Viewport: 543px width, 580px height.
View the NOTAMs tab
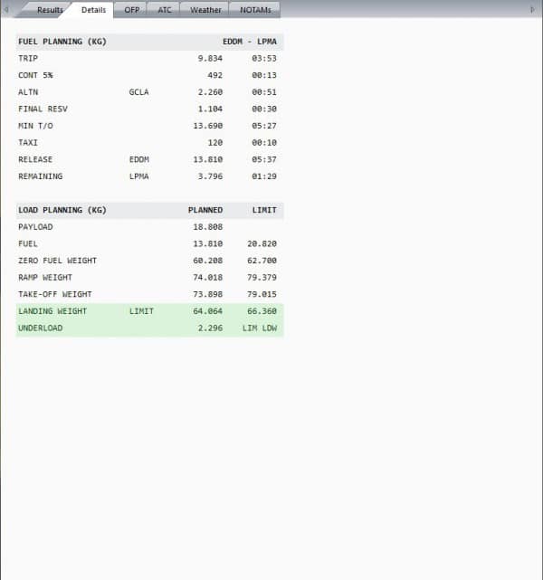tap(255, 10)
